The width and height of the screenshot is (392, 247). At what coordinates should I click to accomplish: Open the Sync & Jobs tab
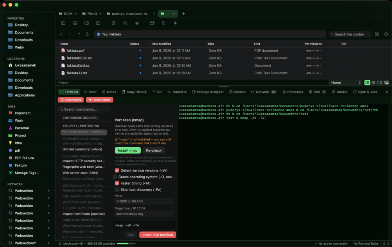pyautogui.click(x=365, y=92)
